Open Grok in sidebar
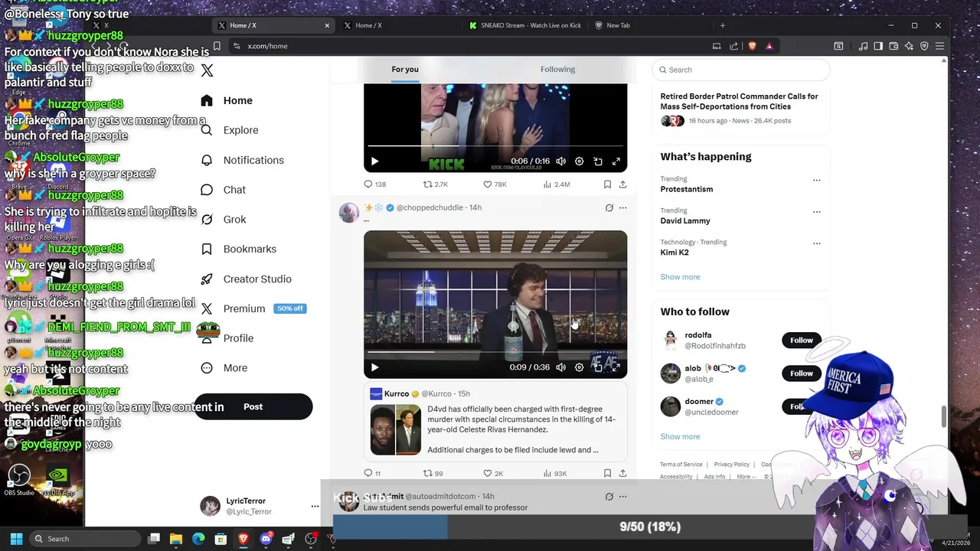 coord(223,220)
